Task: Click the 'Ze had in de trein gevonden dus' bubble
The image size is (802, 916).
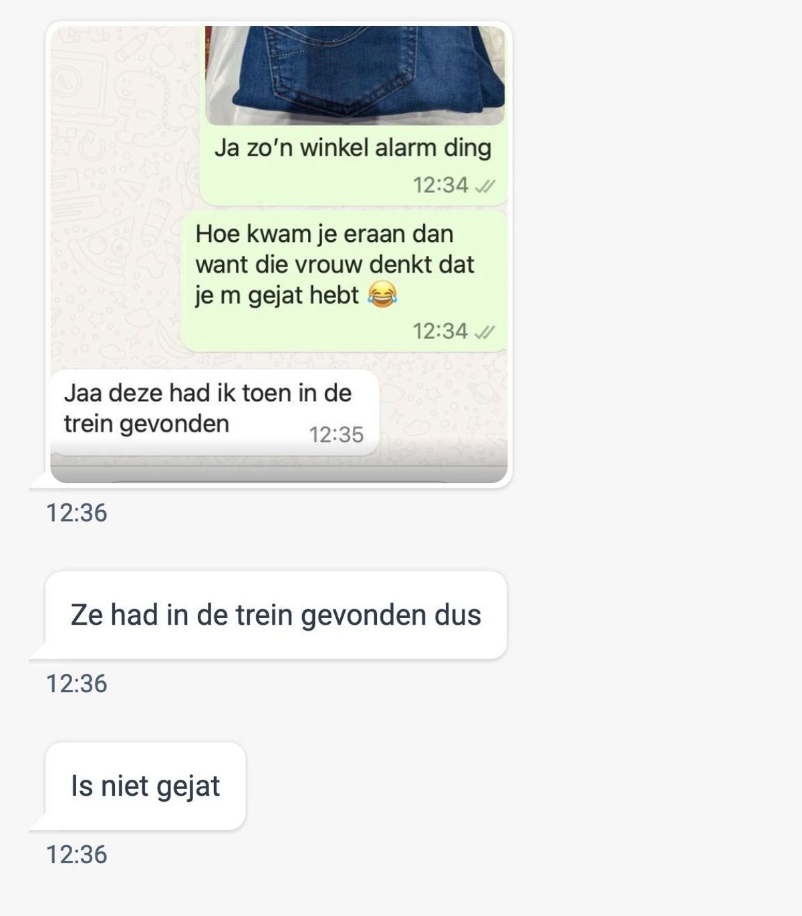Action: (275, 615)
